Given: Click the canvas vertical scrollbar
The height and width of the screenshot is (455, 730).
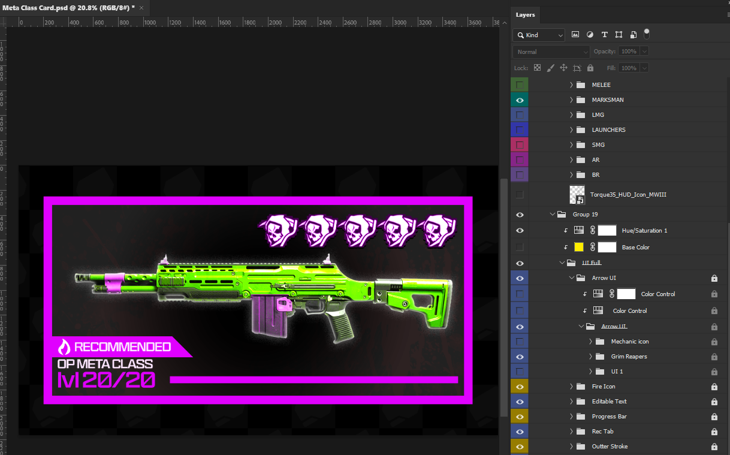Looking at the screenshot, I should click(x=503, y=297).
